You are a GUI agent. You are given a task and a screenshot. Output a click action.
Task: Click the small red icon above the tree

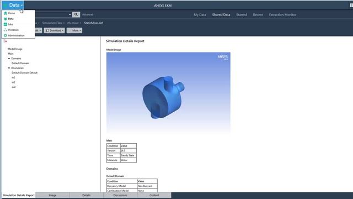[5, 41]
